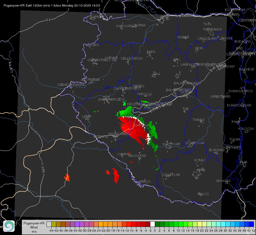Viewport: 256px width, 235px height.
Task: Click the 16:03 timestamp in the header
Action: point(96,5)
